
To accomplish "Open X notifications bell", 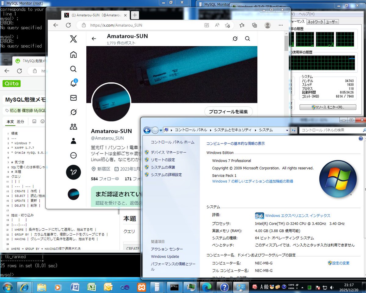I will coord(74,83).
